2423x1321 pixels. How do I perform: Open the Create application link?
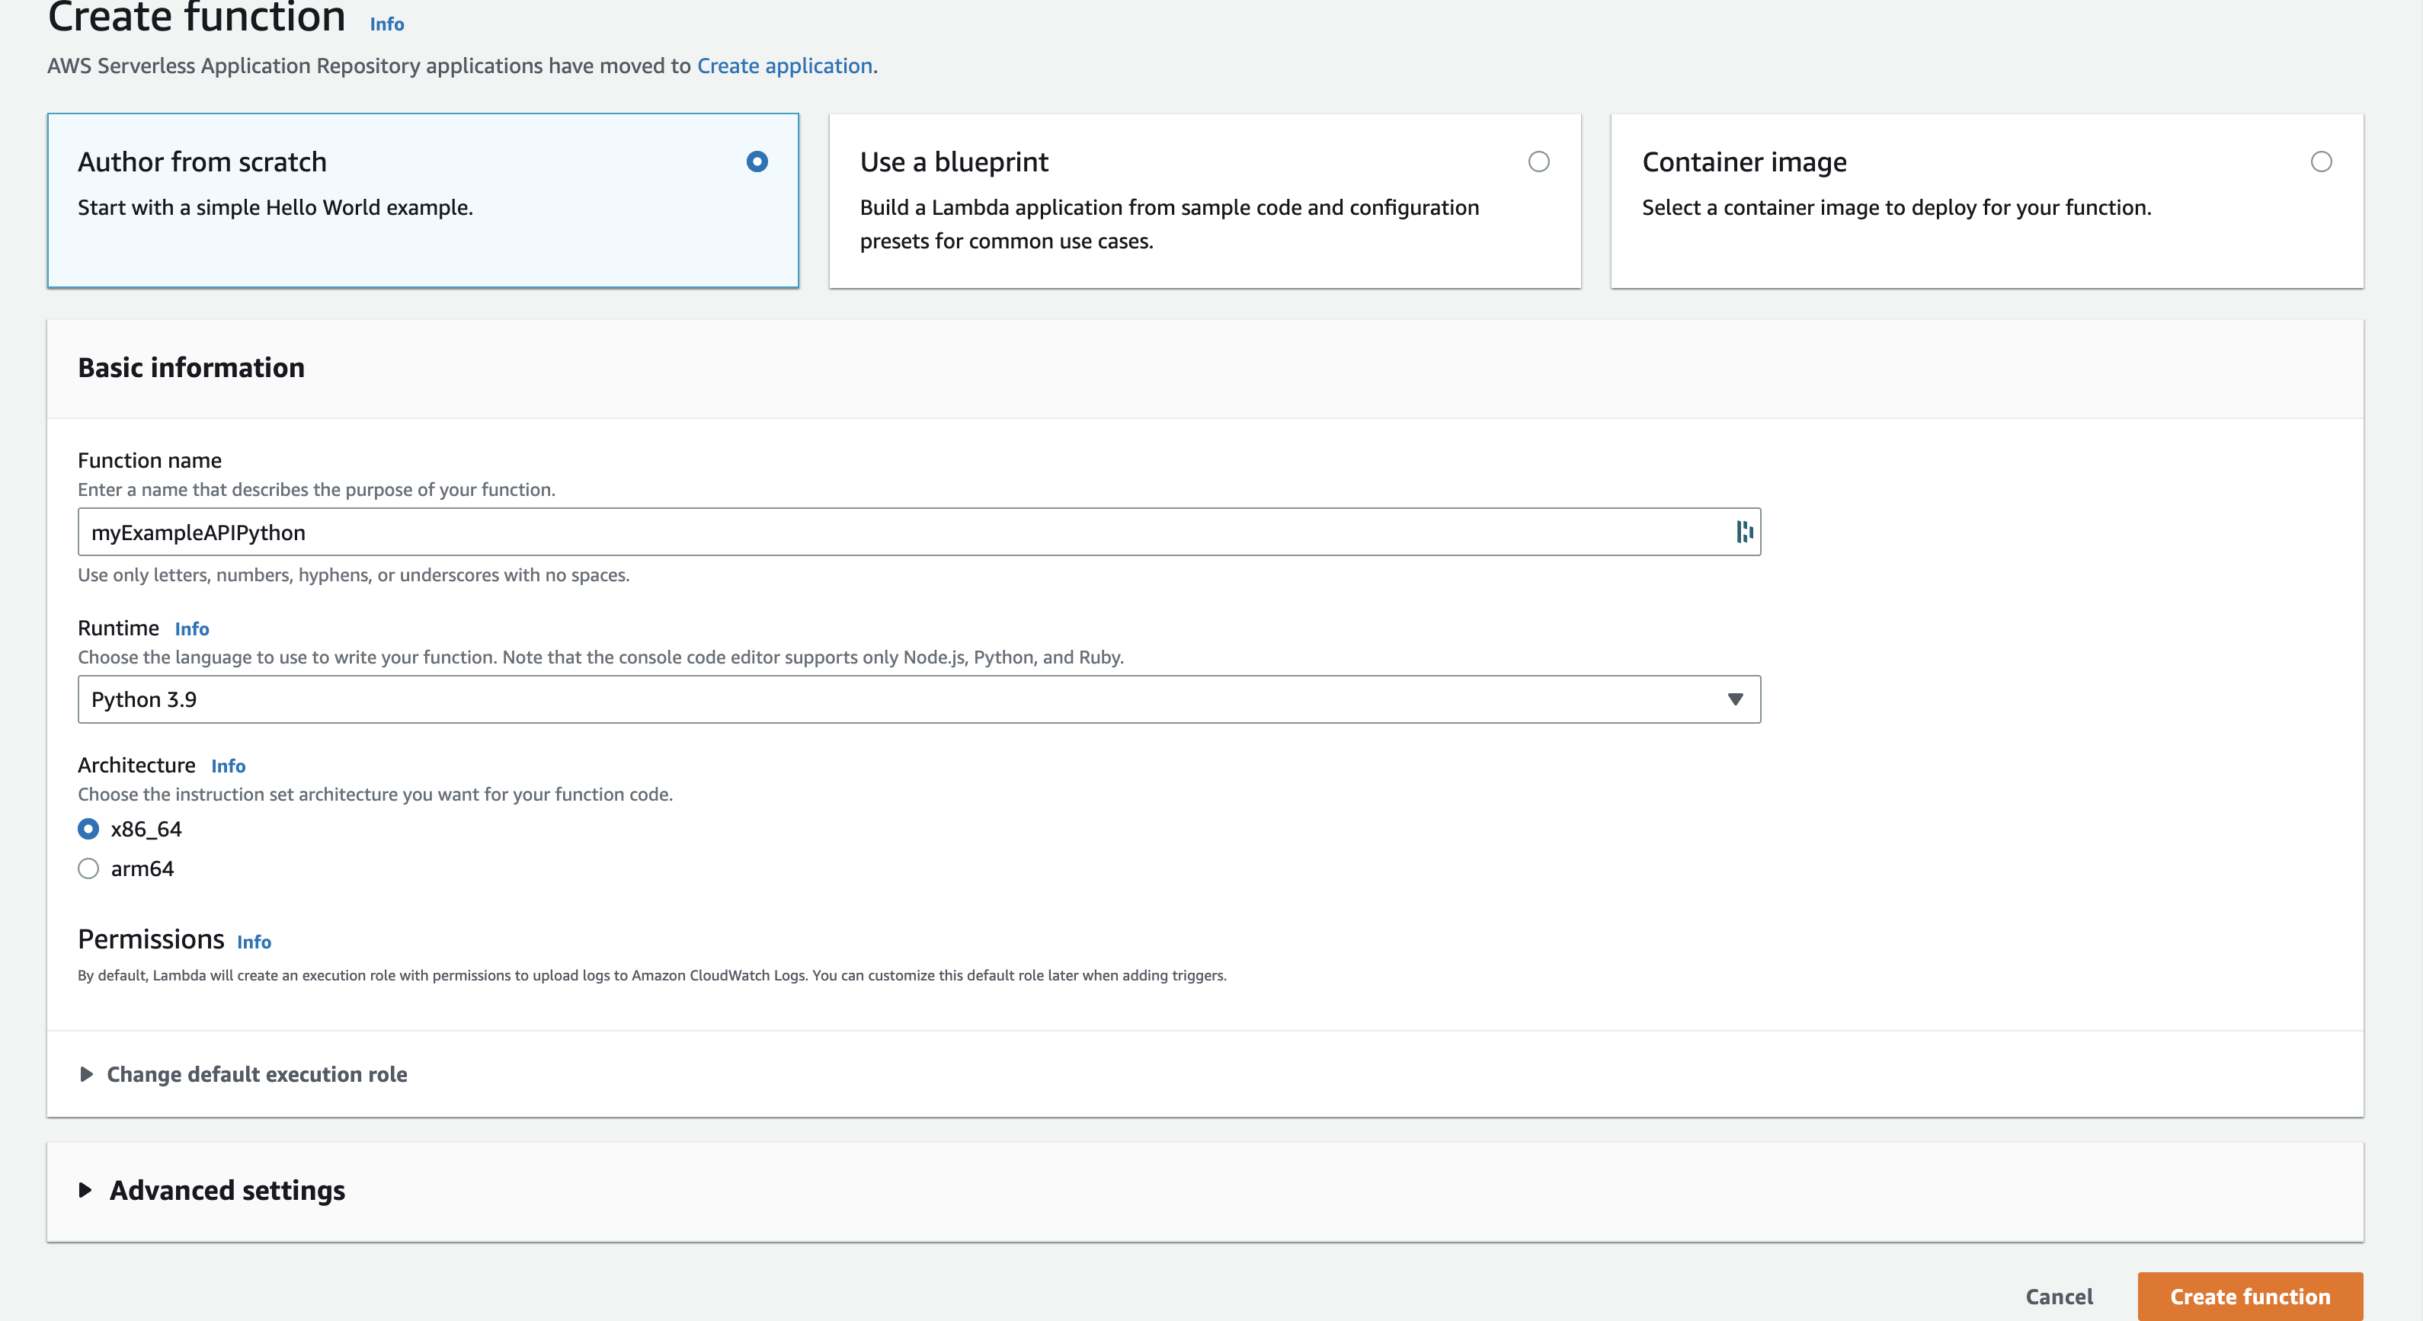785,66
